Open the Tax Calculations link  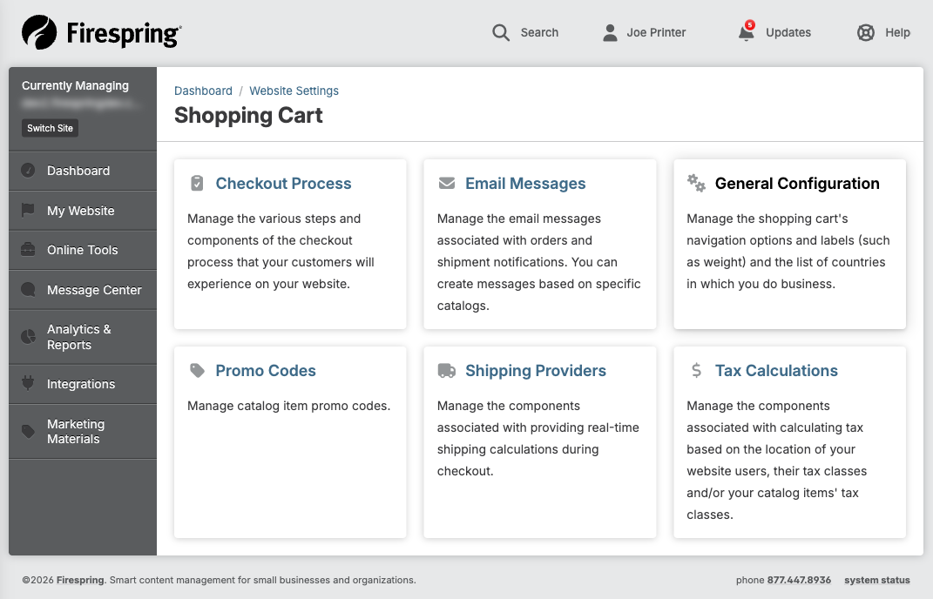776,371
